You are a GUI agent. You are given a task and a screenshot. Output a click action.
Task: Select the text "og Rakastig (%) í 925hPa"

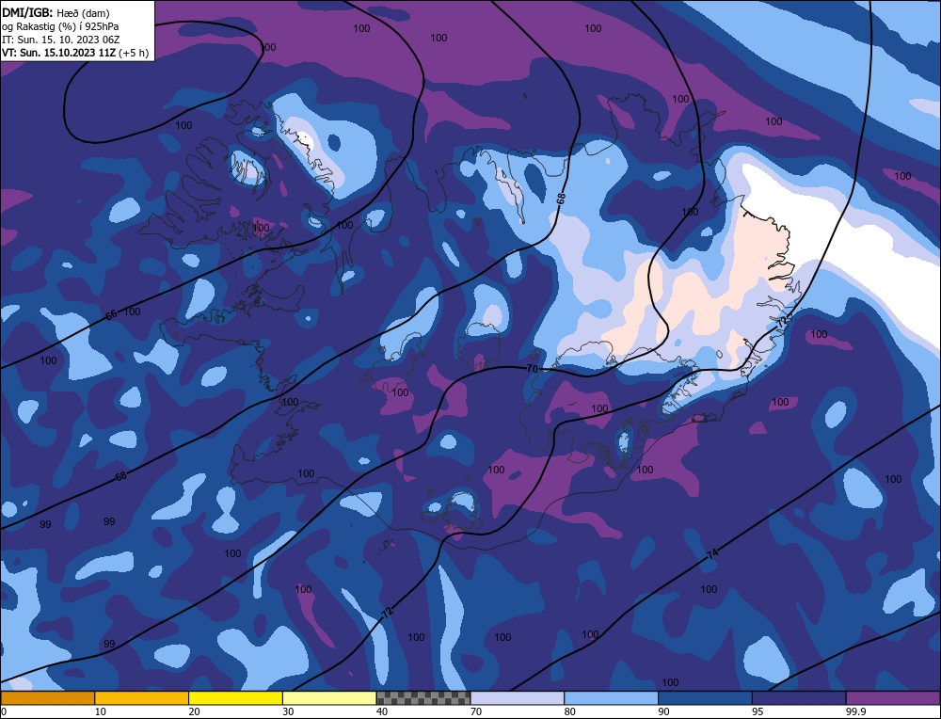[60, 26]
